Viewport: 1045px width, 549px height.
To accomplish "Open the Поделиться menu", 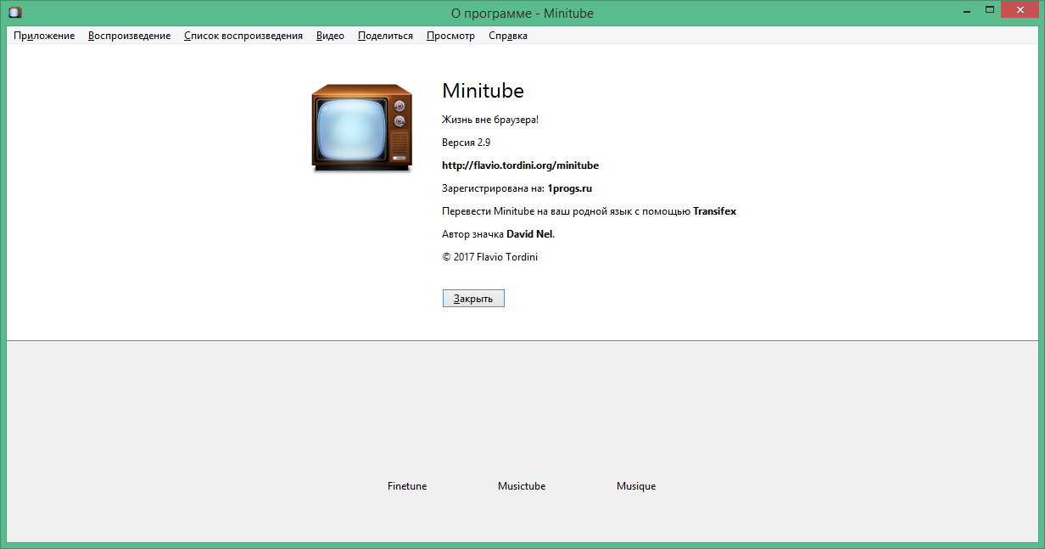I will (385, 36).
